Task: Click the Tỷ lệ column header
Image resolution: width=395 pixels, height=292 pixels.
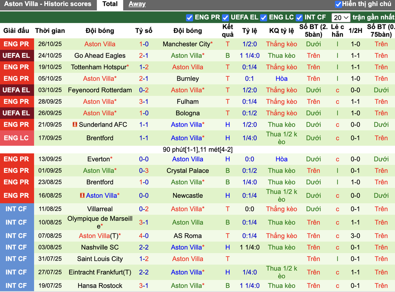Action: coord(250,31)
